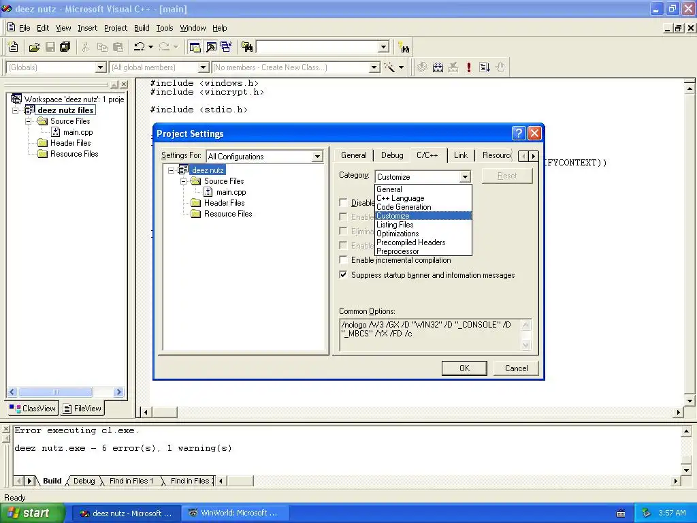Switch to the Debug settings tab
Viewport: 697px width, 523px height.
point(392,155)
